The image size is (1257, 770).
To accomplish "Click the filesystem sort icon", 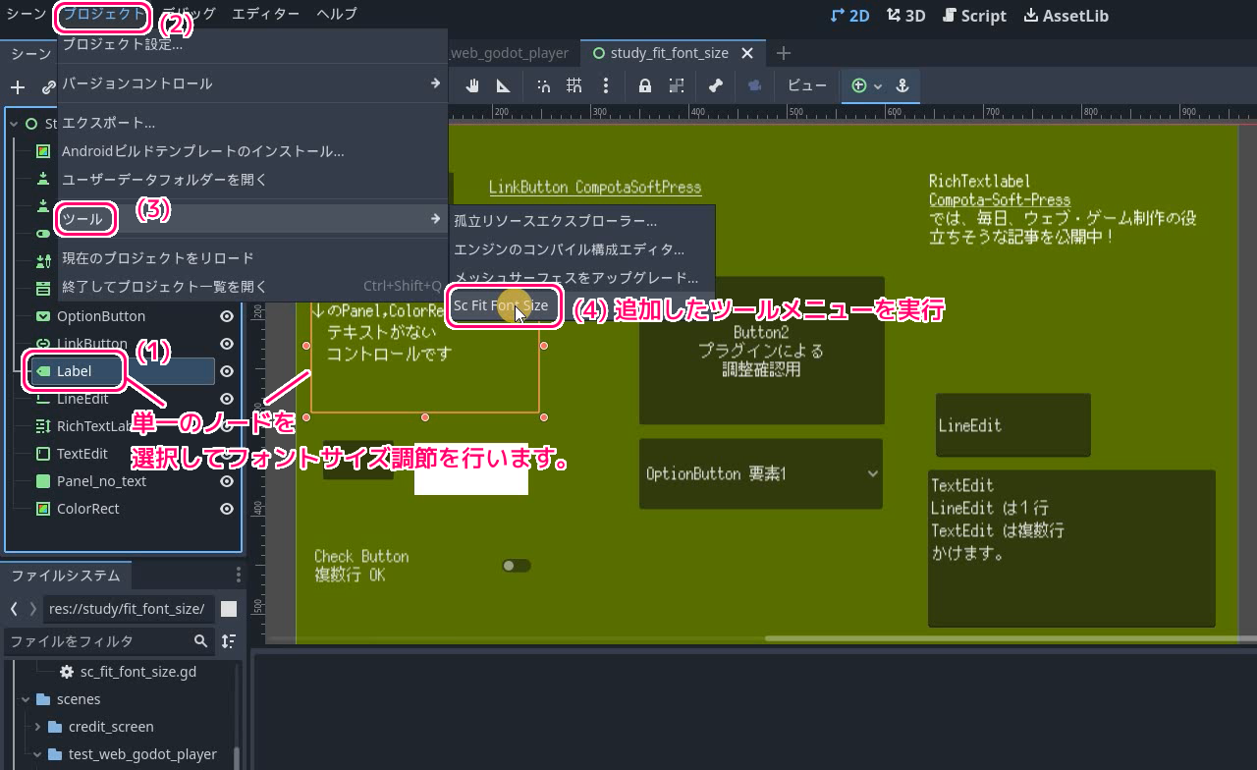I will (x=229, y=640).
